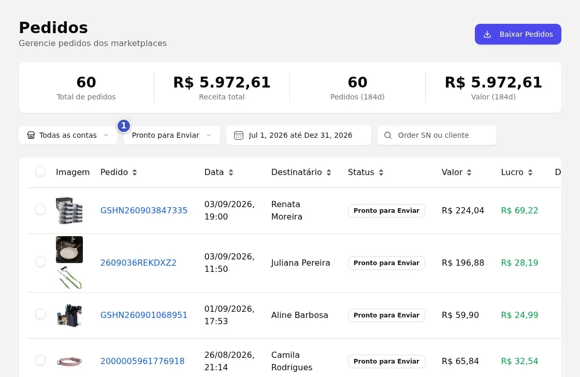Click value R$ 196,88

[x=463, y=263]
